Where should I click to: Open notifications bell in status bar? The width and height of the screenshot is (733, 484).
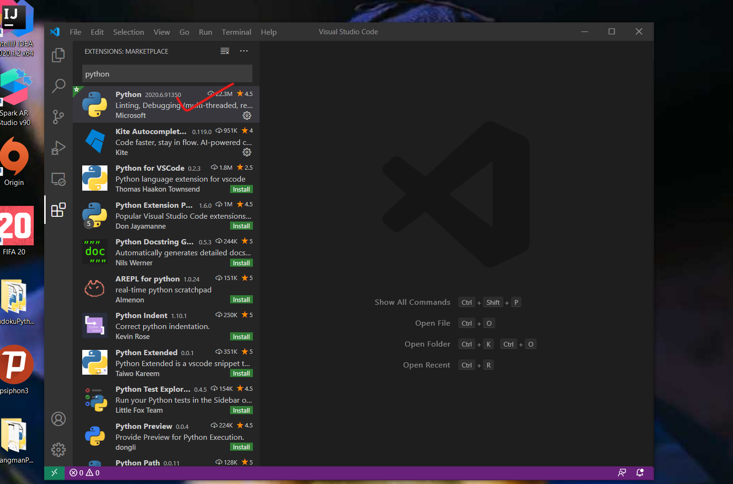pyautogui.click(x=640, y=473)
